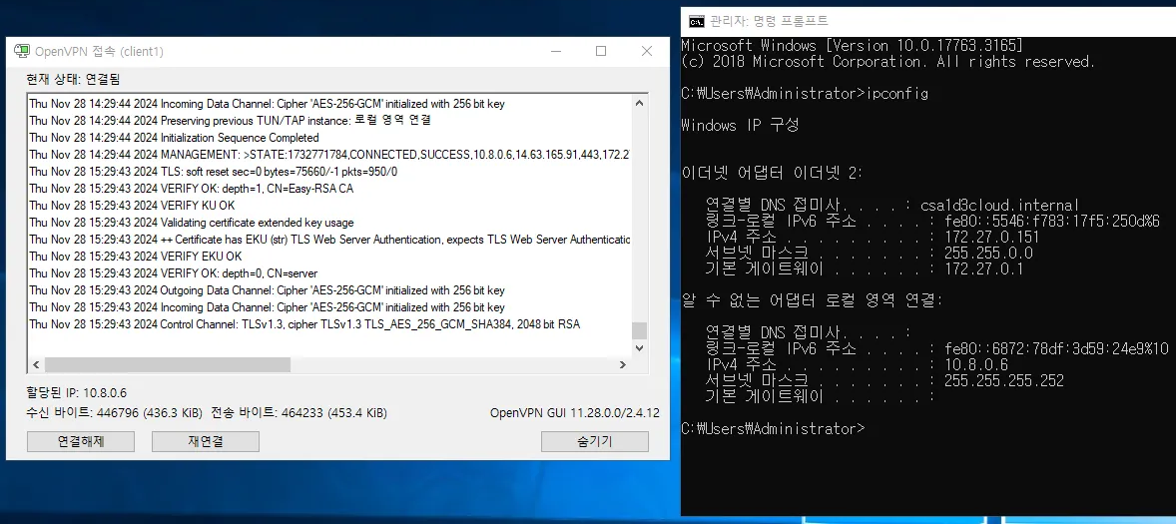This screenshot has height=524, width=1176.
Task: Click the log's horizontal scrollbar thumb
Action: coord(168,364)
